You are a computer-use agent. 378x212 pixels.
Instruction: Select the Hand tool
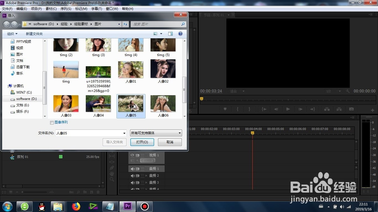[112, 174]
